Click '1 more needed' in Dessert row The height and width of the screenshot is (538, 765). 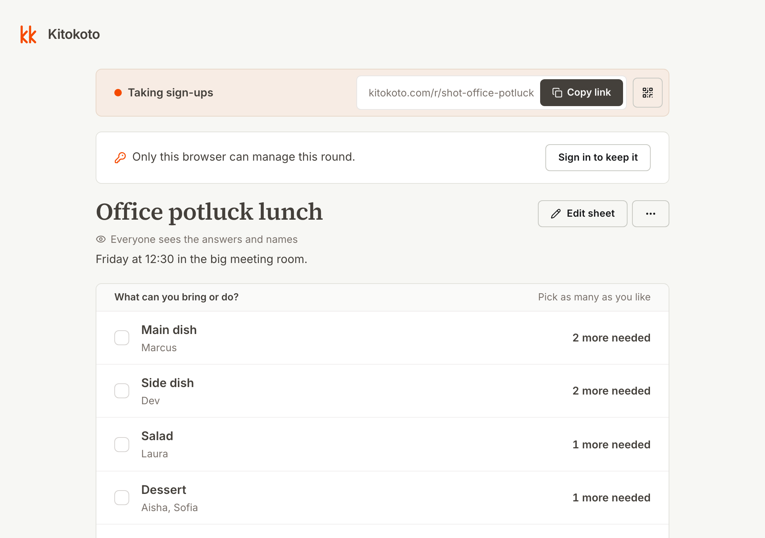coord(611,498)
